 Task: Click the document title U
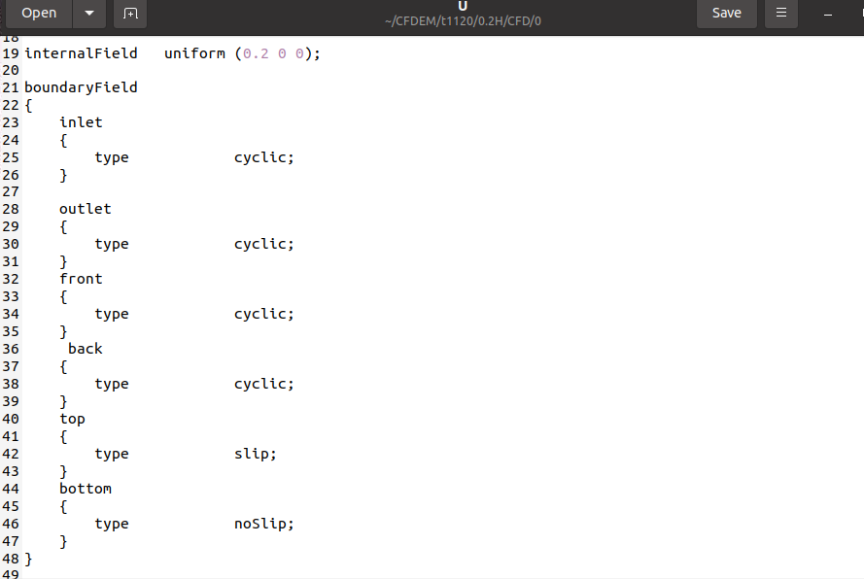463,6
